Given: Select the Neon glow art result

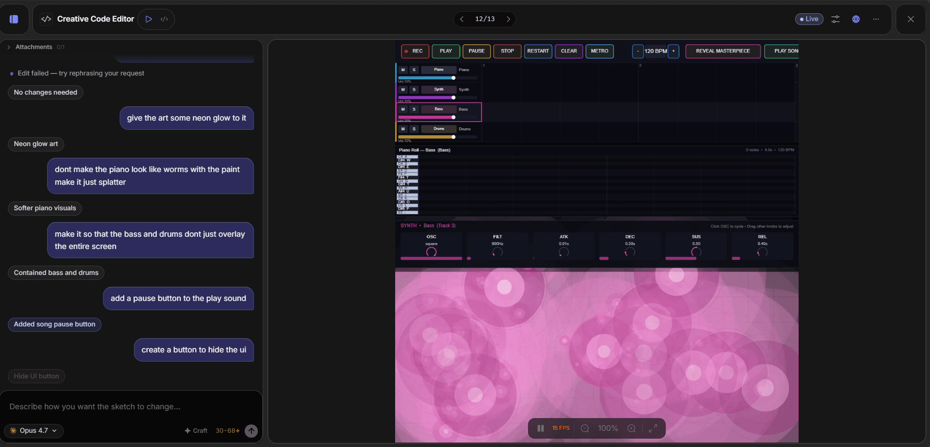Looking at the screenshot, I should pos(36,144).
